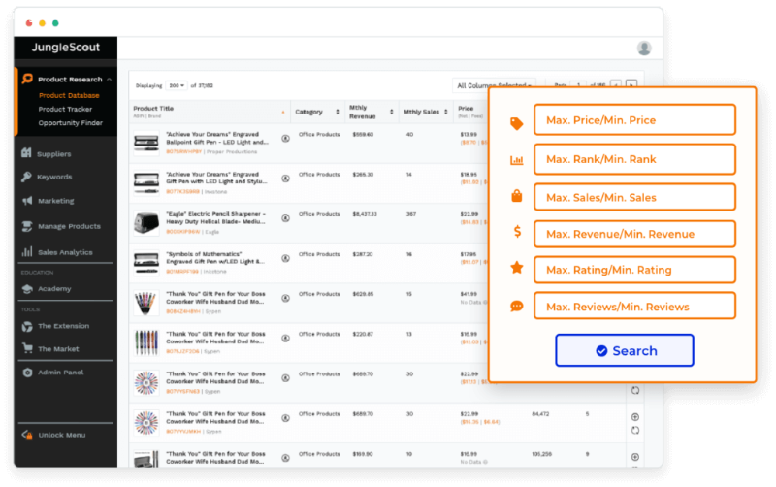Image resolution: width=776 pixels, height=487 pixels.
Task: Click the Max. Reviews/Min. Reviews field
Action: point(634,307)
